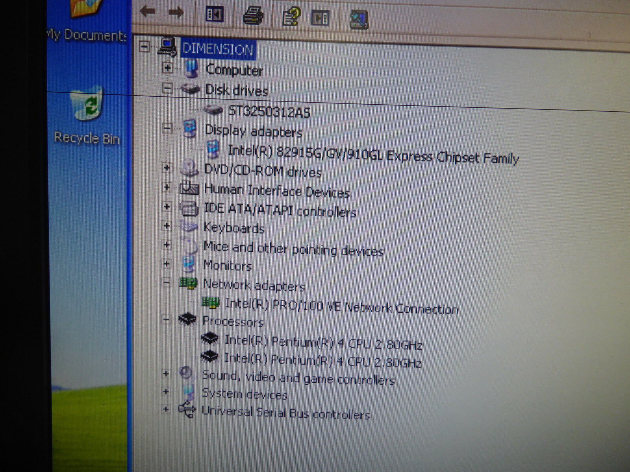The width and height of the screenshot is (630, 472).
Task: Select the Computer tree label
Action: tap(235, 70)
